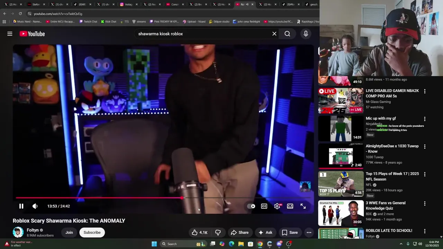Viewport: 443px width, 249px height.
Task: Open the Ask AI button
Action: click(x=265, y=232)
